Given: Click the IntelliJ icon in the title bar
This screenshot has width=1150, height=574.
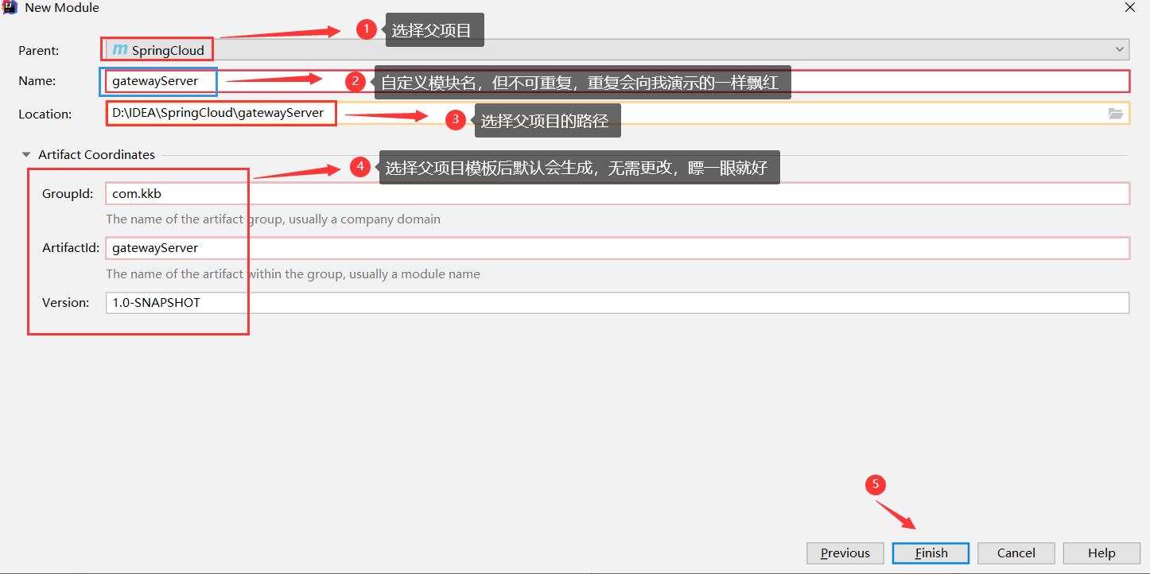Looking at the screenshot, I should tap(10, 7).
